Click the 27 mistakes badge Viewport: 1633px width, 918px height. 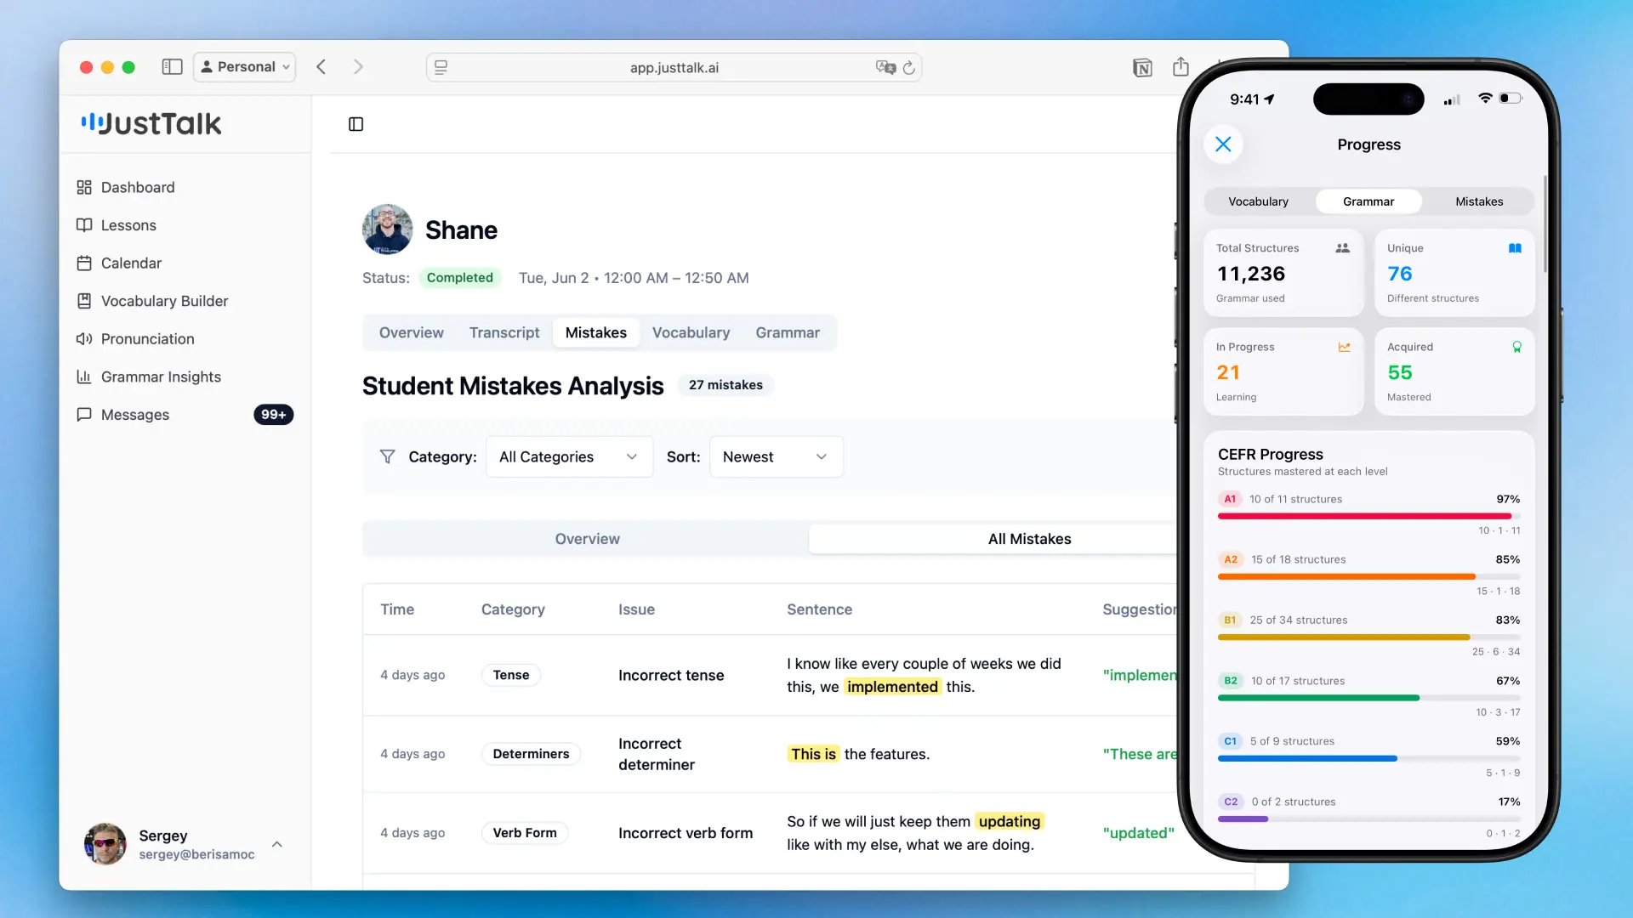coord(725,385)
